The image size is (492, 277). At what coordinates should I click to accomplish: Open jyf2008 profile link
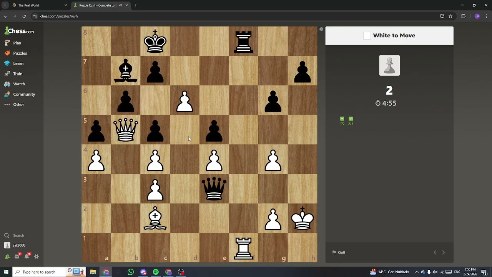click(15, 245)
